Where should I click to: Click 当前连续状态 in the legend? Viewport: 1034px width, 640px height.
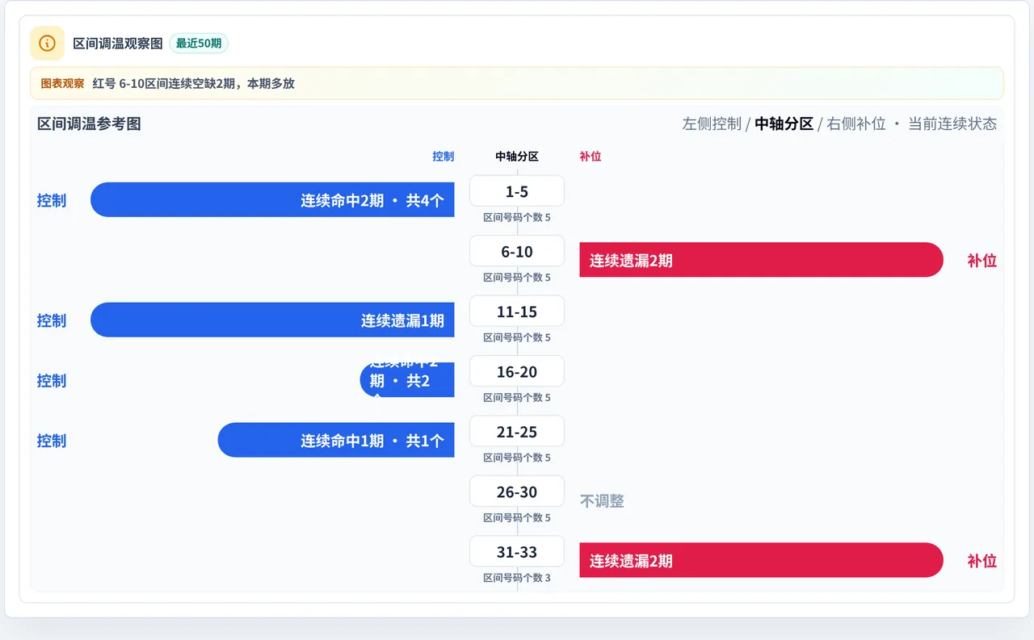[x=952, y=123]
